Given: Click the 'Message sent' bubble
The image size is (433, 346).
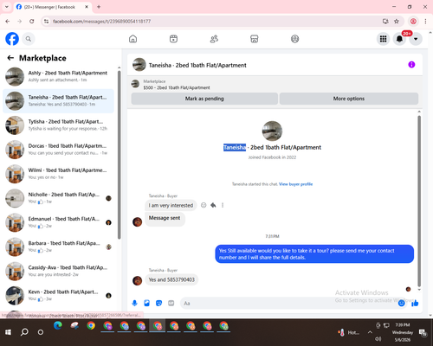Looking at the screenshot, I should 165,218.
